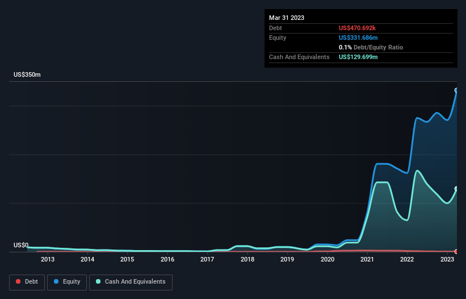Click the 2022 x-axis label
Image resolution: width=466 pixels, height=299 pixels.
[x=407, y=259]
